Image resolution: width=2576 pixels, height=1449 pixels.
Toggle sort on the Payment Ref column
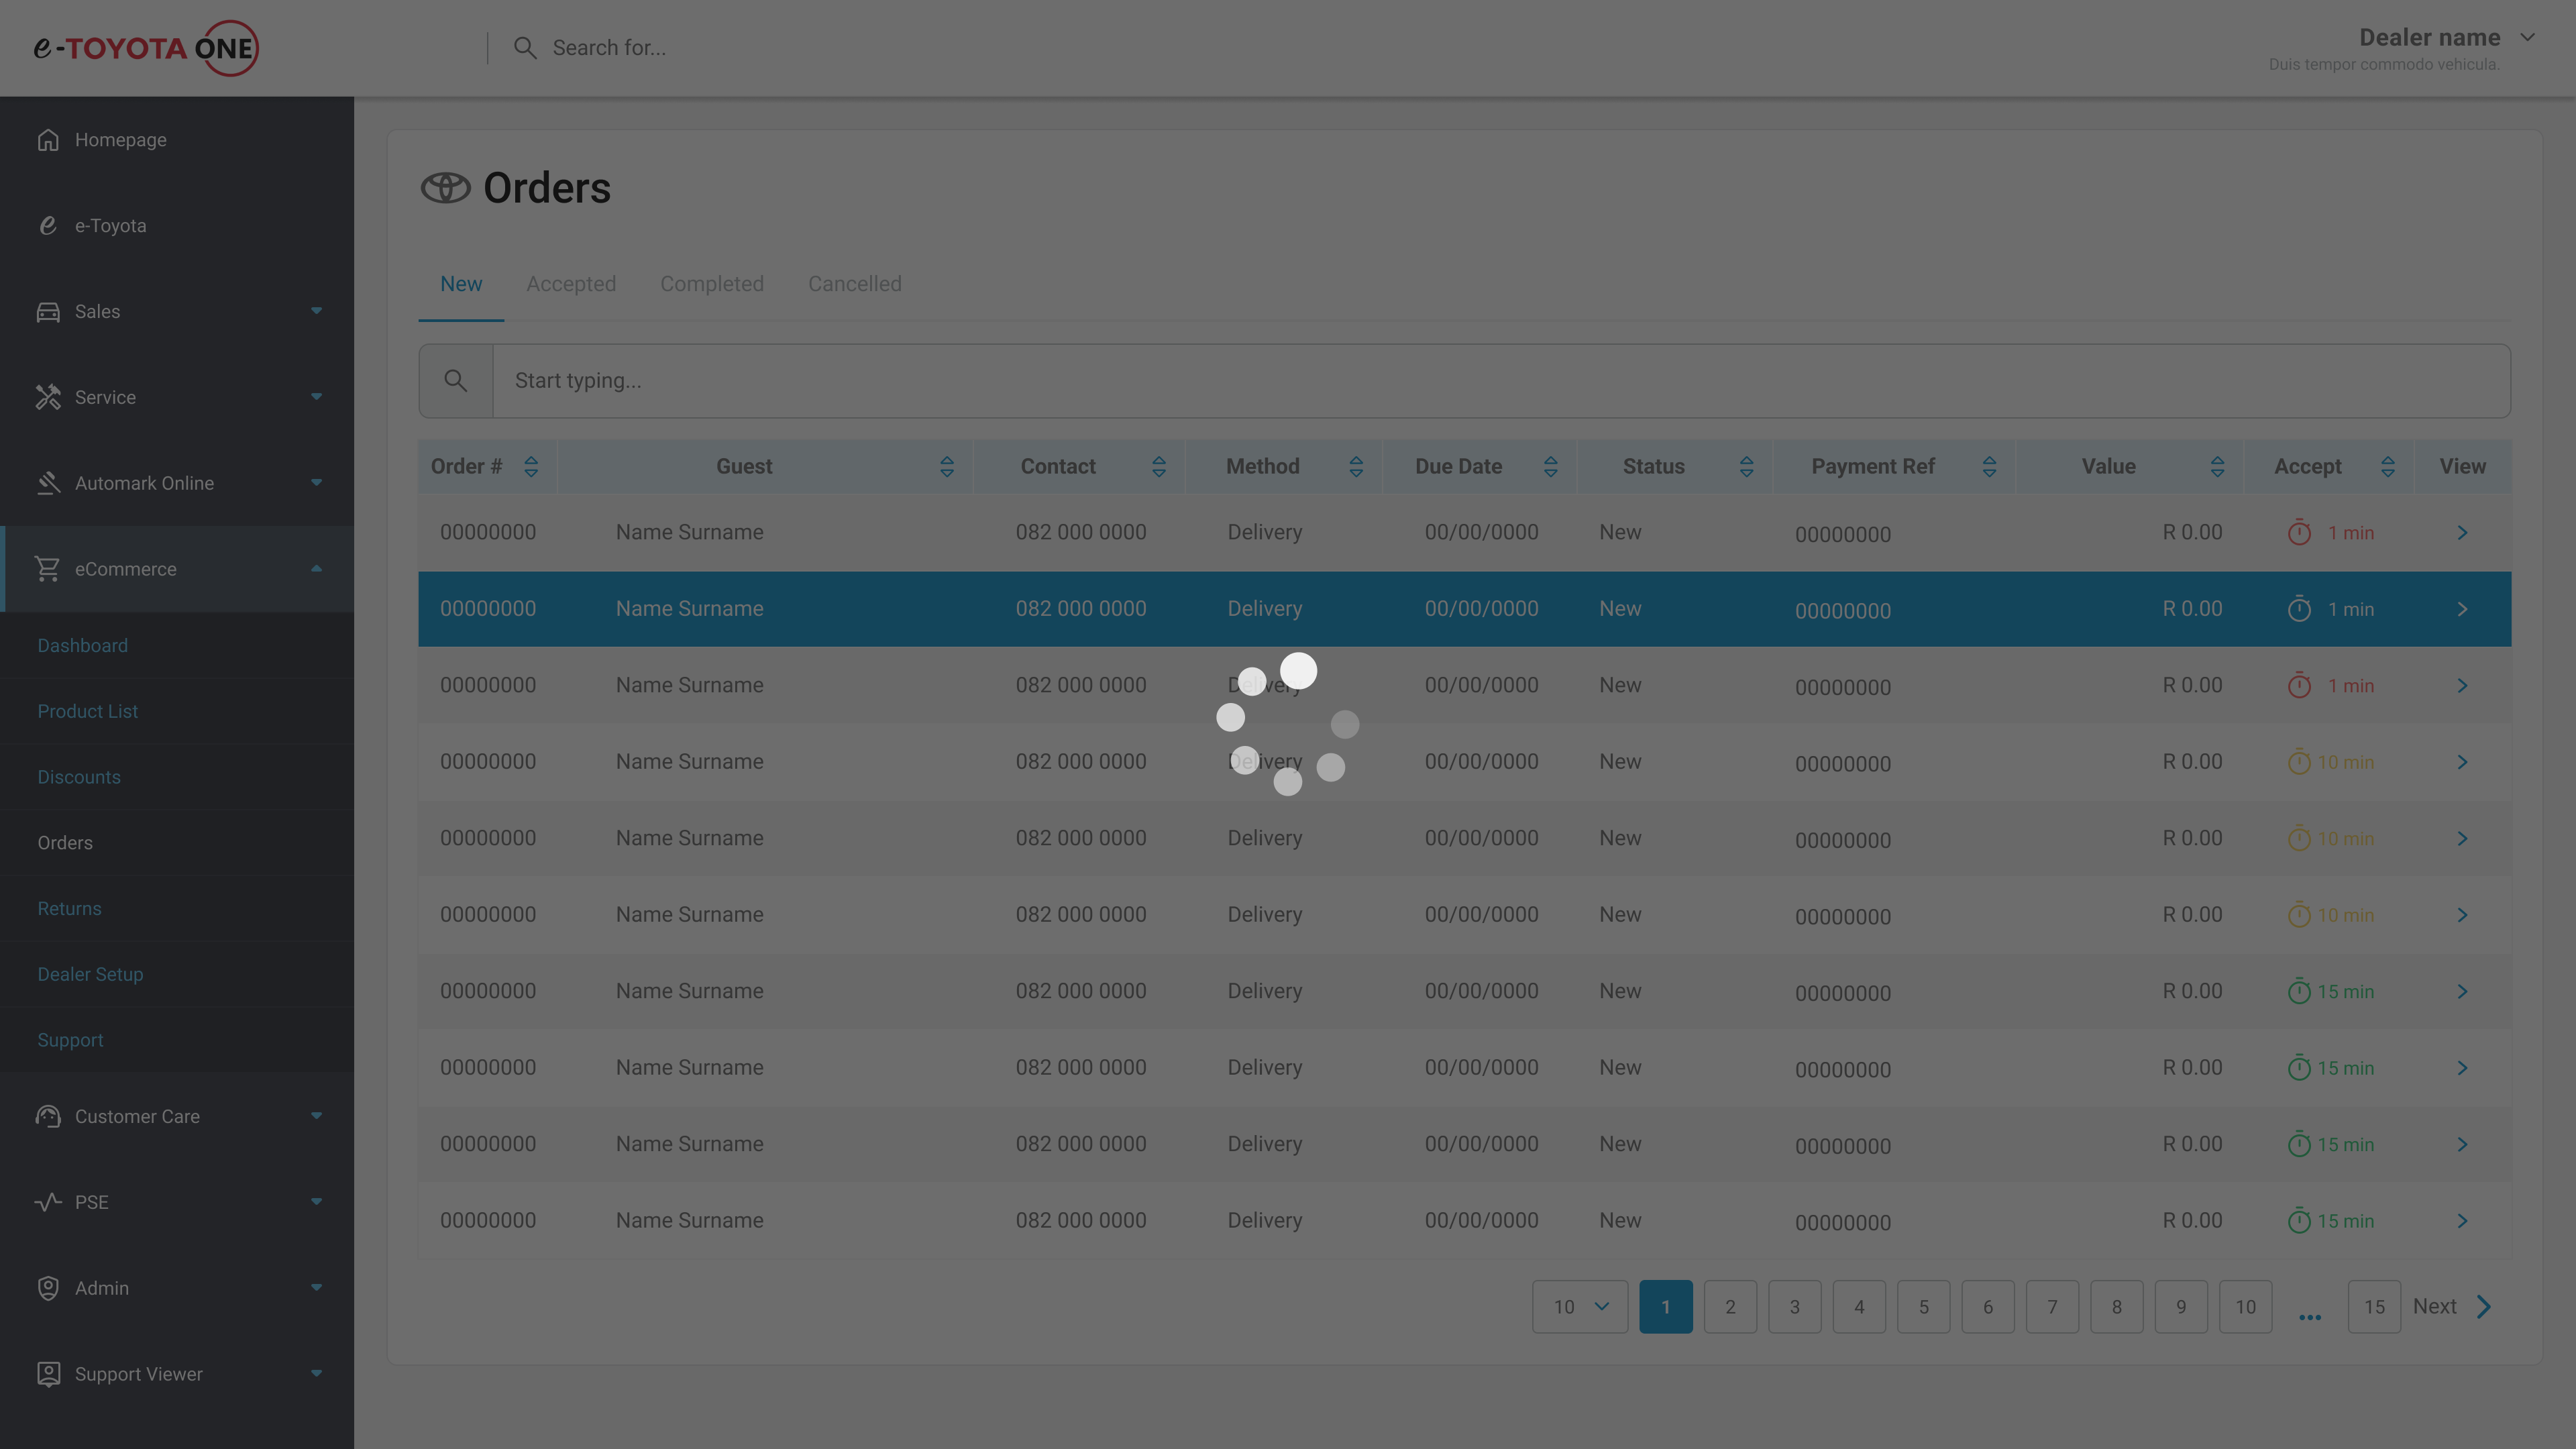[x=1988, y=467]
